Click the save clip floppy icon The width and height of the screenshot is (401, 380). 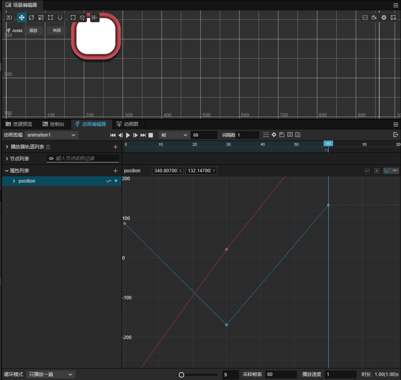coord(282,135)
